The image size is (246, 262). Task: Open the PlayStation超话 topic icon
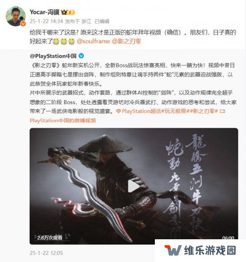(x=118, y=111)
